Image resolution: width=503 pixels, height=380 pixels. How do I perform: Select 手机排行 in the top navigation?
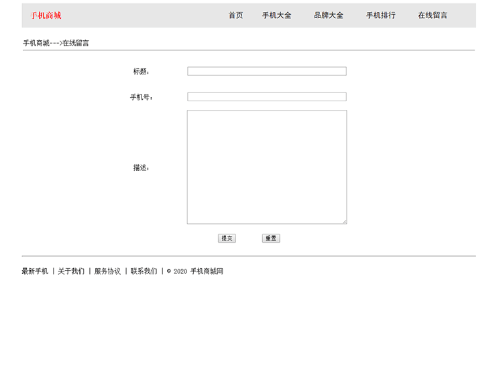pyautogui.click(x=380, y=15)
